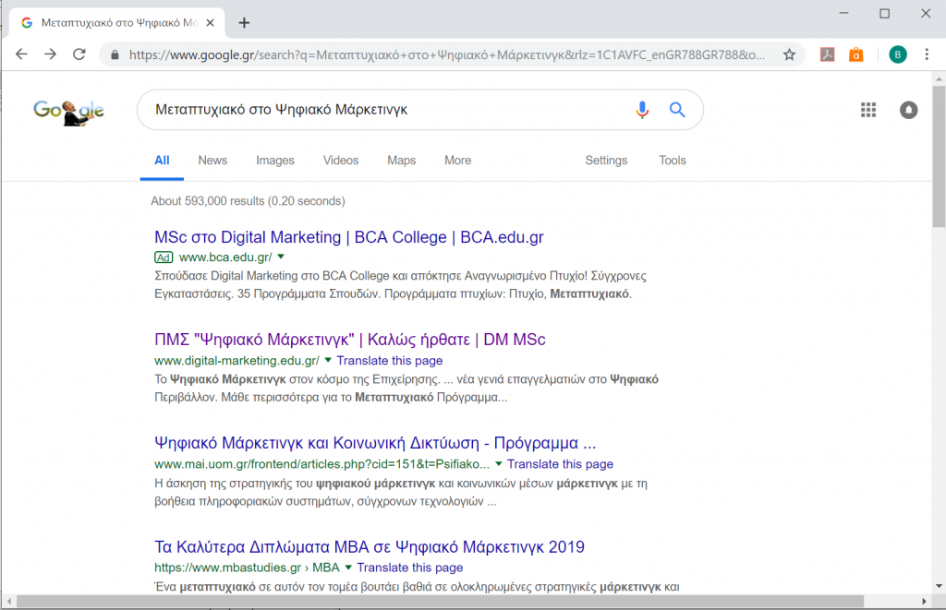The width and height of the screenshot is (946, 610).
Task: Open the BCA College MSc Digital Marketing ad
Action: 348,237
